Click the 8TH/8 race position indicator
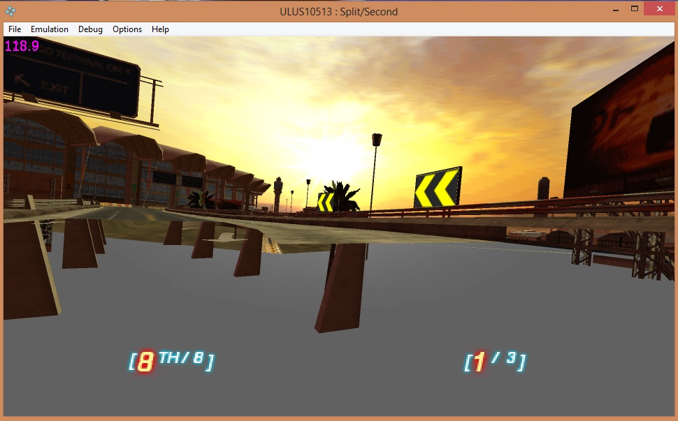The width and height of the screenshot is (678, 421). tap(171, 361)
